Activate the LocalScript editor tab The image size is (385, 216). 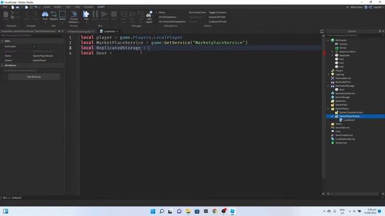tap(109, 31)
